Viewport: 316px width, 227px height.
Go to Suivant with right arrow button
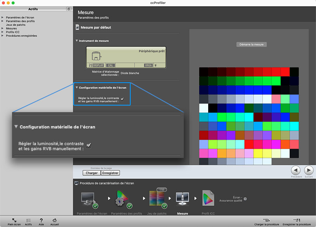click(x=309, y=170)
